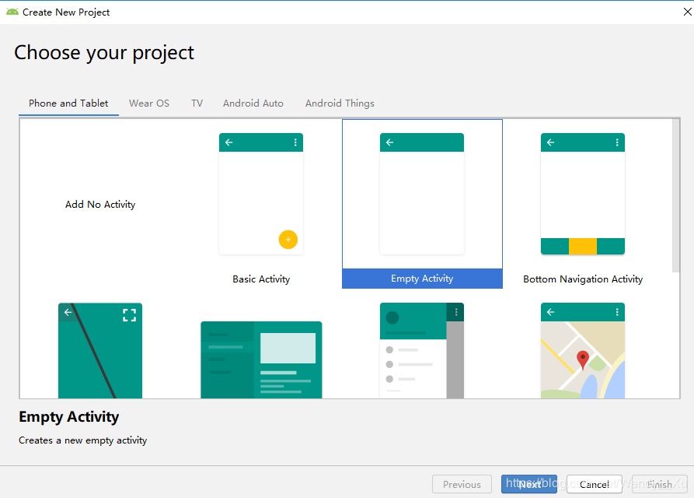Click the Cancel button
The image size is (694, 498).
click(x=594, y=483)
